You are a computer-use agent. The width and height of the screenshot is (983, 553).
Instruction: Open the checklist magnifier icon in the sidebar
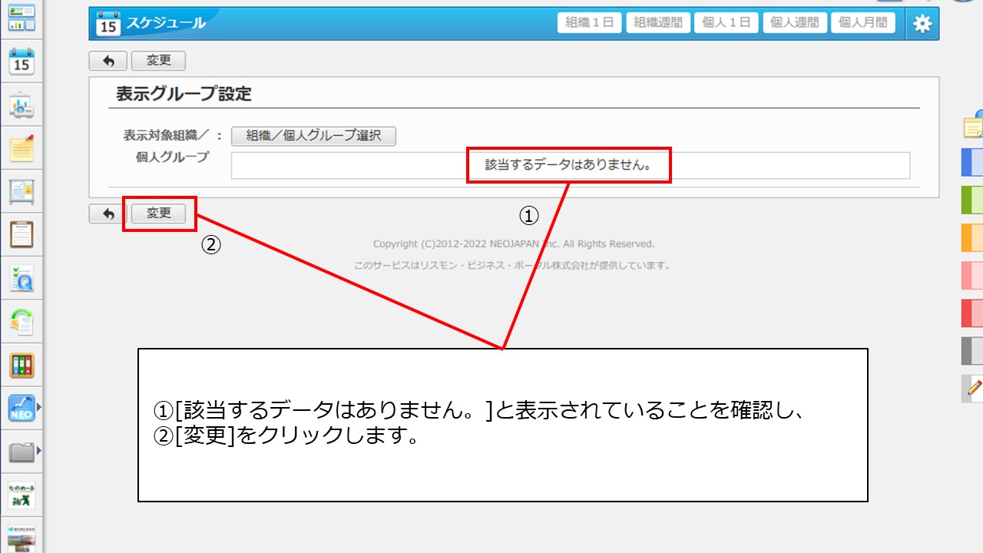[x=22, y=279]
